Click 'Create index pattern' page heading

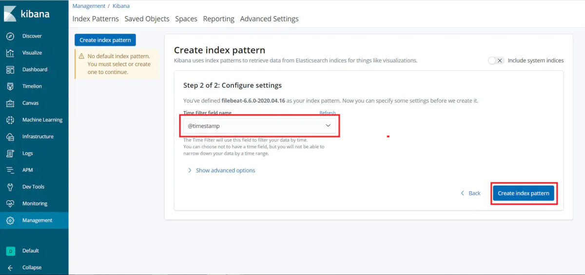219,50
